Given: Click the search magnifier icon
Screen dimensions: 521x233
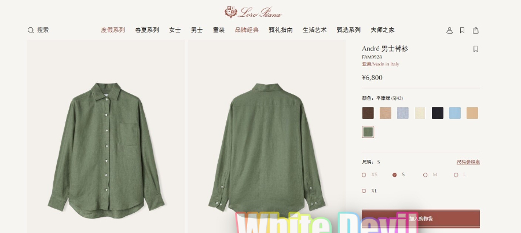Looking at the screenshot, I should pos(31,30).
